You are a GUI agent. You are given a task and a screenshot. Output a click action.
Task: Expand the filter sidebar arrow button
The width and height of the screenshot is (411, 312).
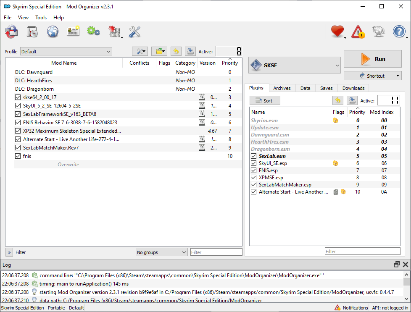click(9, 252)
